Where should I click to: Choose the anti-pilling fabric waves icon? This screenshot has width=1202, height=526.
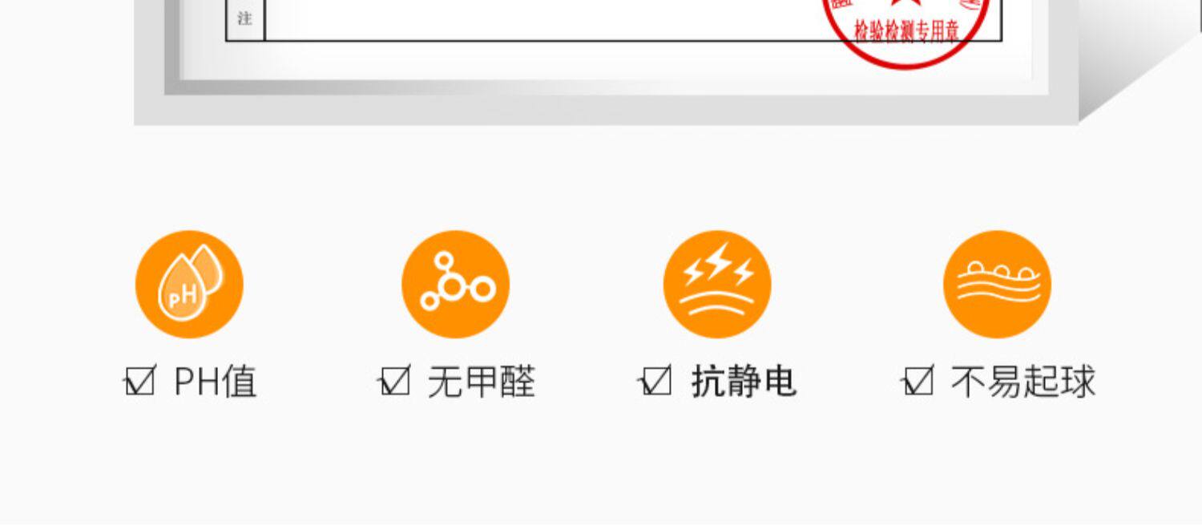coord(997,285)
